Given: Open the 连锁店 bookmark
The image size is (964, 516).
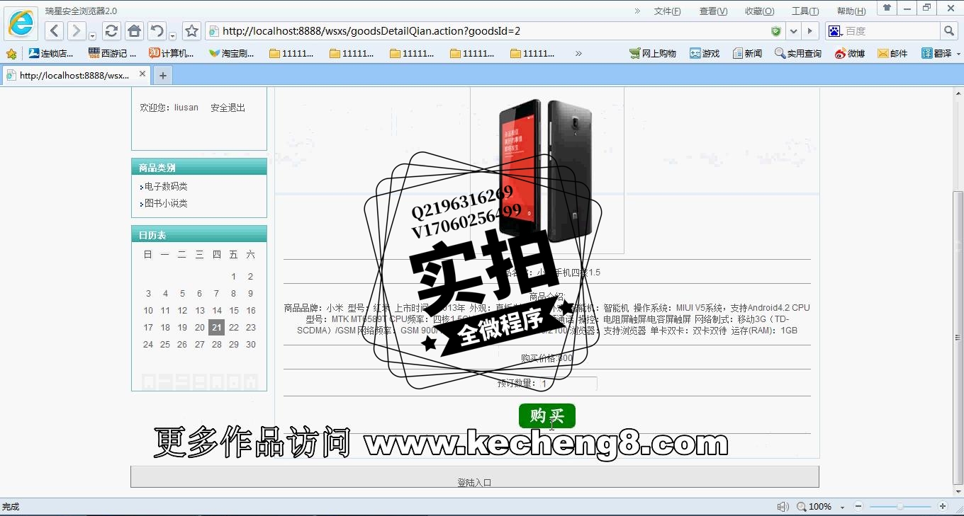Looking at the screenshot, I should 50,53.
